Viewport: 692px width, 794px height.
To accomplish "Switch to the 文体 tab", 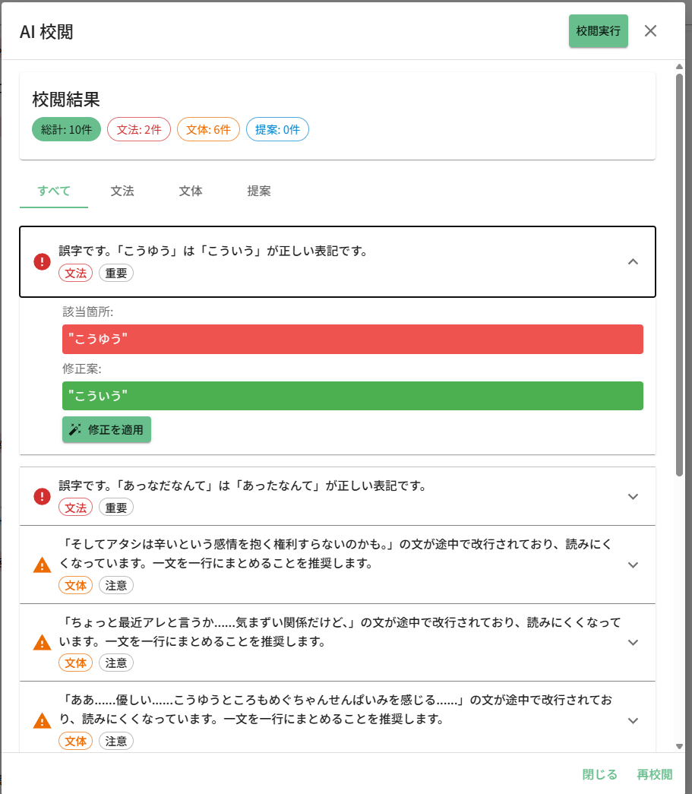I will 191,191.
